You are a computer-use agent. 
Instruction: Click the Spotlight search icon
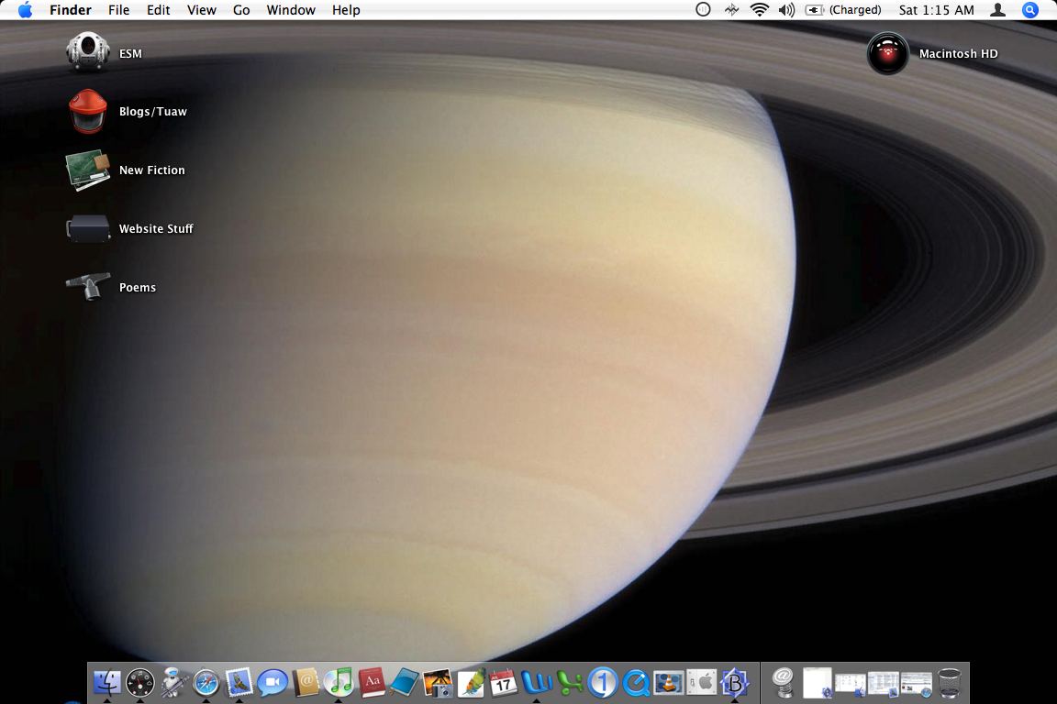click(1030, 10)
